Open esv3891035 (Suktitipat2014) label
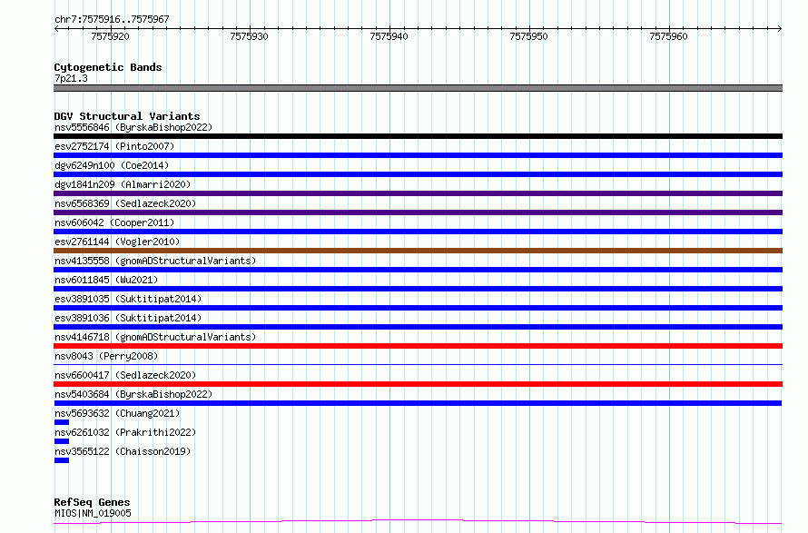The image size is (808, 533). [128, 299]
